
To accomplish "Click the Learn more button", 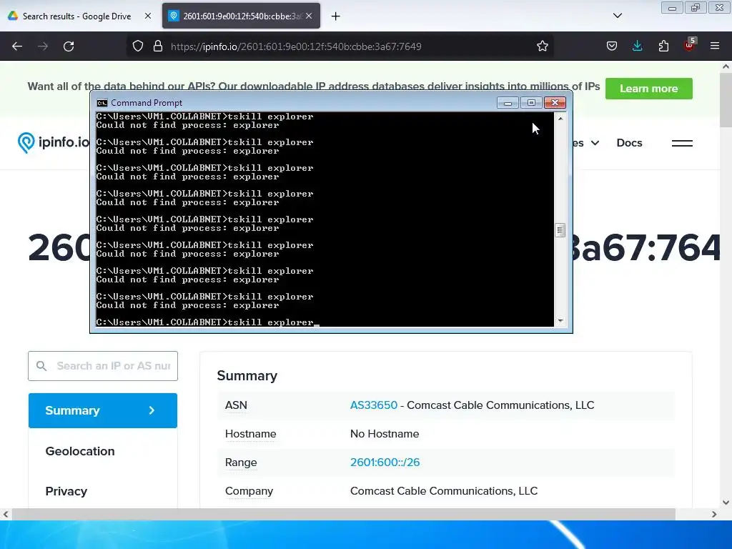I will coord(648,89).
